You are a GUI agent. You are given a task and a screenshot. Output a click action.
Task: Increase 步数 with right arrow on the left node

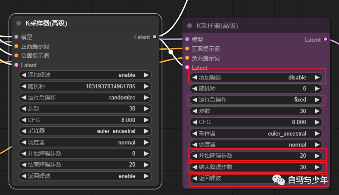pos(146,109)
